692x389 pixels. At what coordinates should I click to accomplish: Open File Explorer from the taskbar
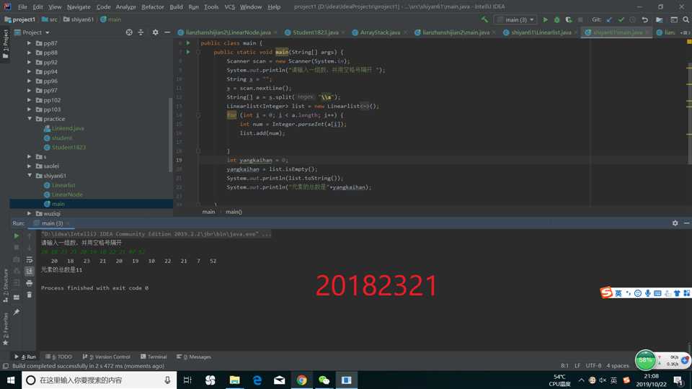click(234, 380)
